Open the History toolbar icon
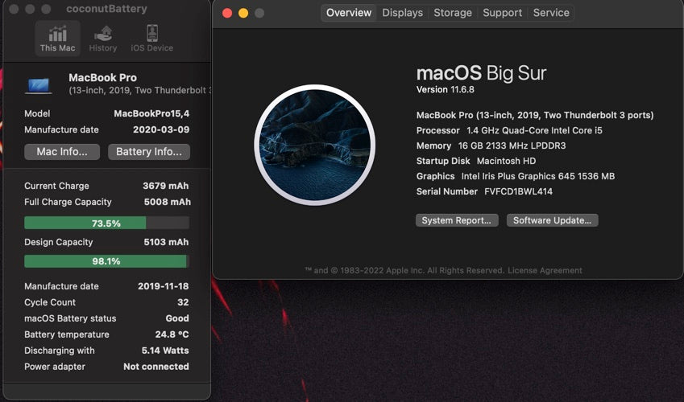Screen dimensions: 684x402 (103, 39)
